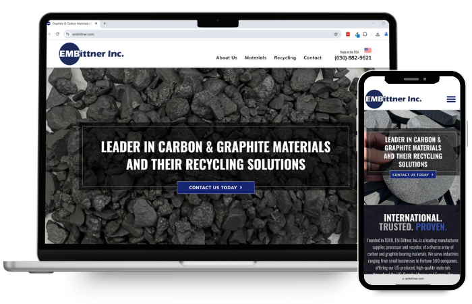Tap the 'Founded in 1980' paragraph on phone
The width and height of the screenshot is (472, 304).
(413, 256)
